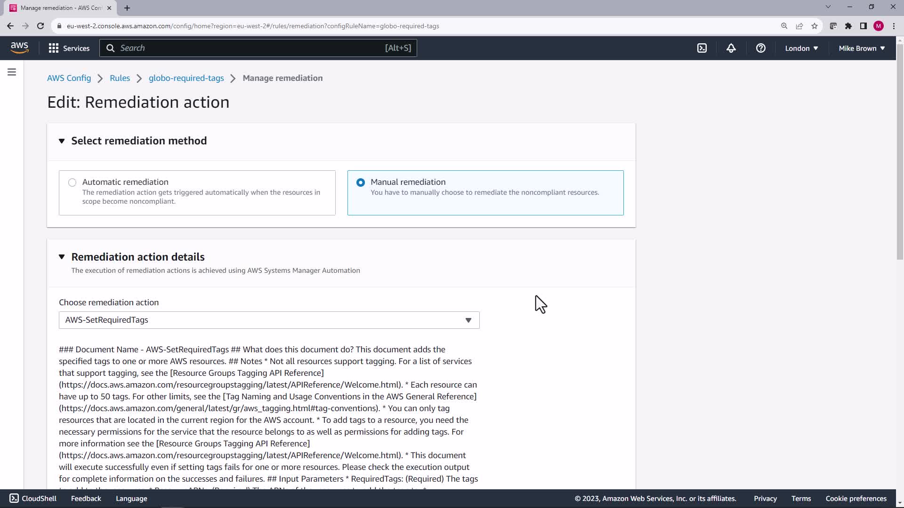The image size is (904, 508).
Task: Go to Rules breadcrumb link
Action: 120,78
